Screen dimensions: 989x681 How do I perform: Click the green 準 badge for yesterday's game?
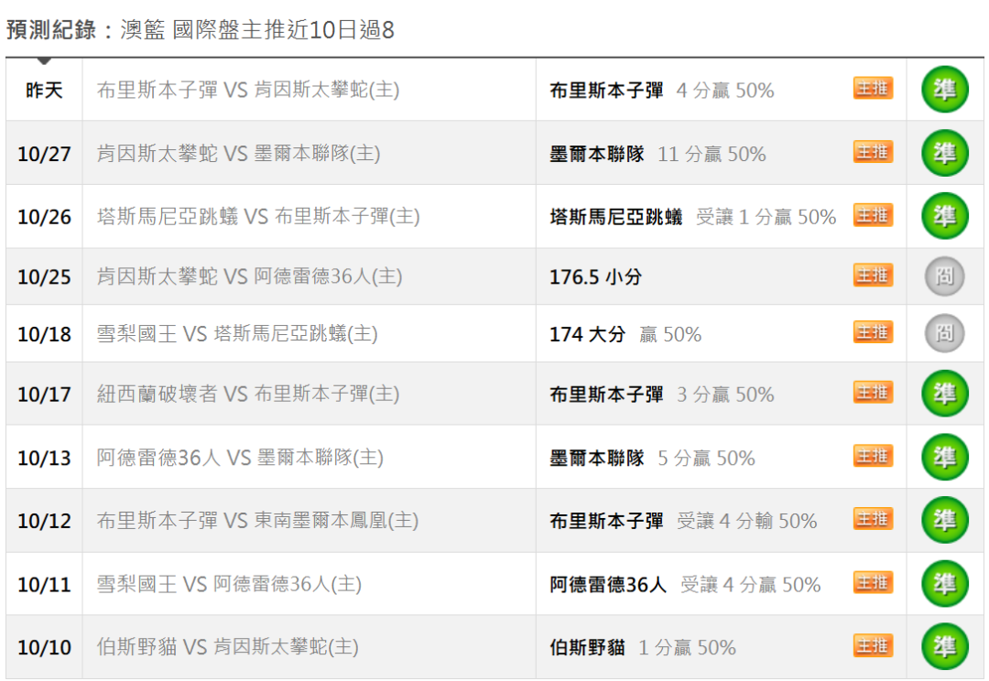944,90
